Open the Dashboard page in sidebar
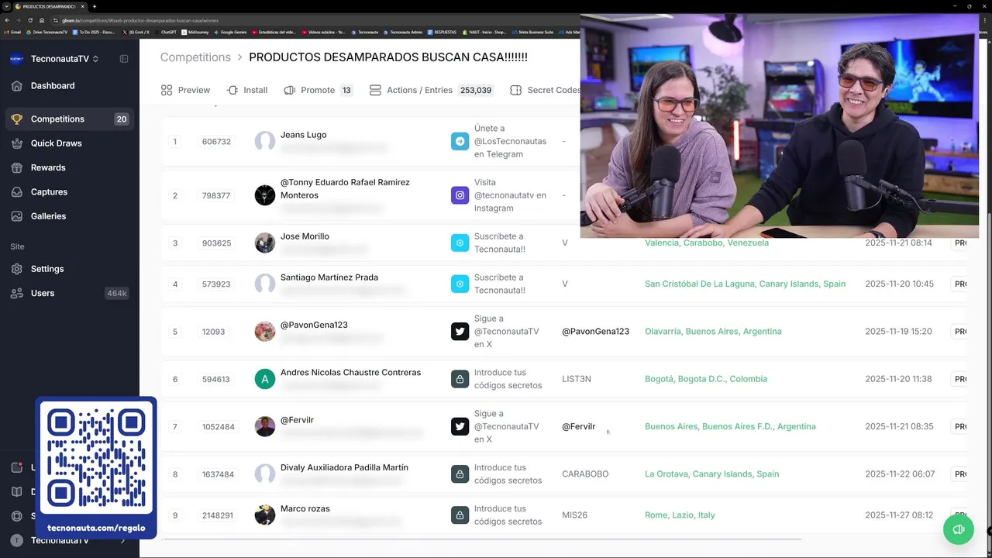Screen dimensions: 992x558 [53, 86]
